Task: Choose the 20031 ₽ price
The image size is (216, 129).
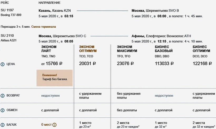Action: coord(87,63)
